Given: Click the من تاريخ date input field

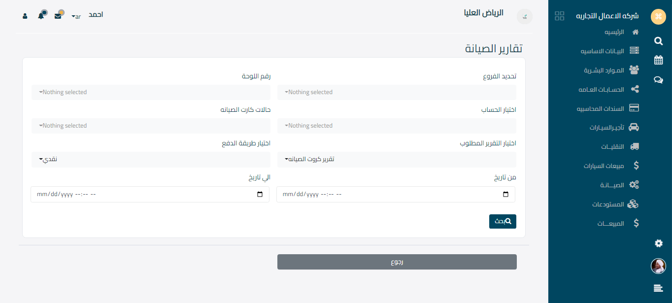Looking at the screenshot, I should pyautogui.click(x=389, y=195).
